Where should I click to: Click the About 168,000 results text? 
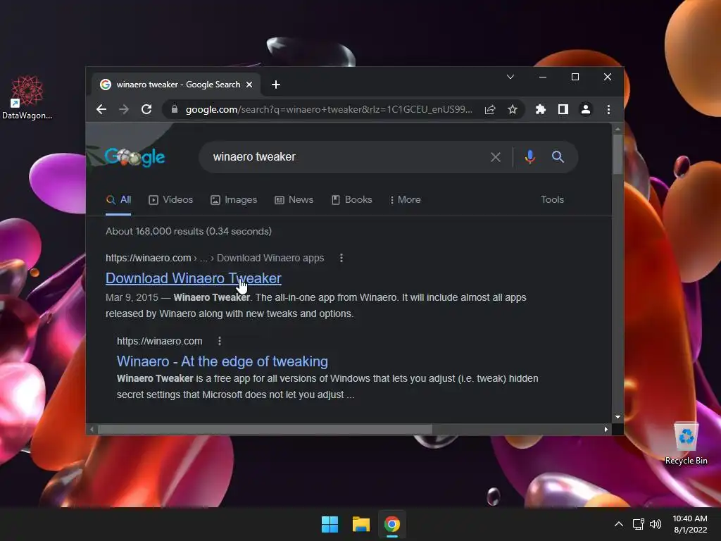[x=189, y=231]
